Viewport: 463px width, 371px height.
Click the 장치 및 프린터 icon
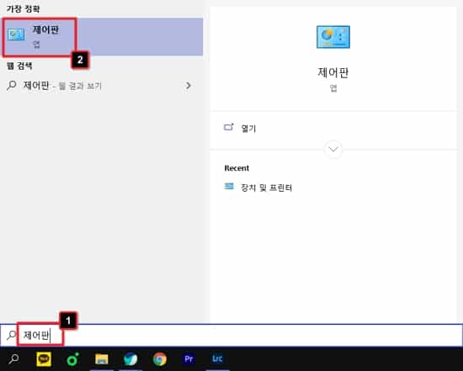pos(229,187)
